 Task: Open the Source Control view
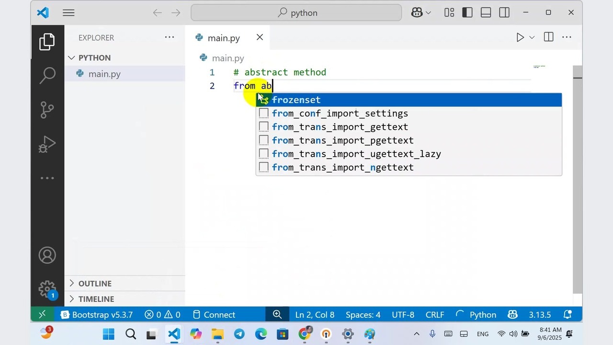tap(47, 110)
